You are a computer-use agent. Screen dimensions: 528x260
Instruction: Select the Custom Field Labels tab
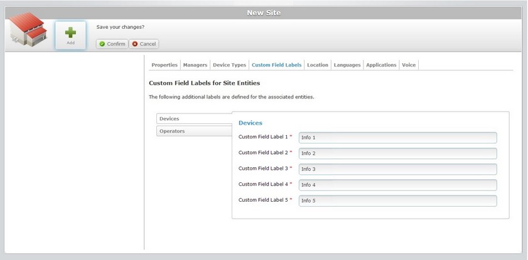[276, 65]
